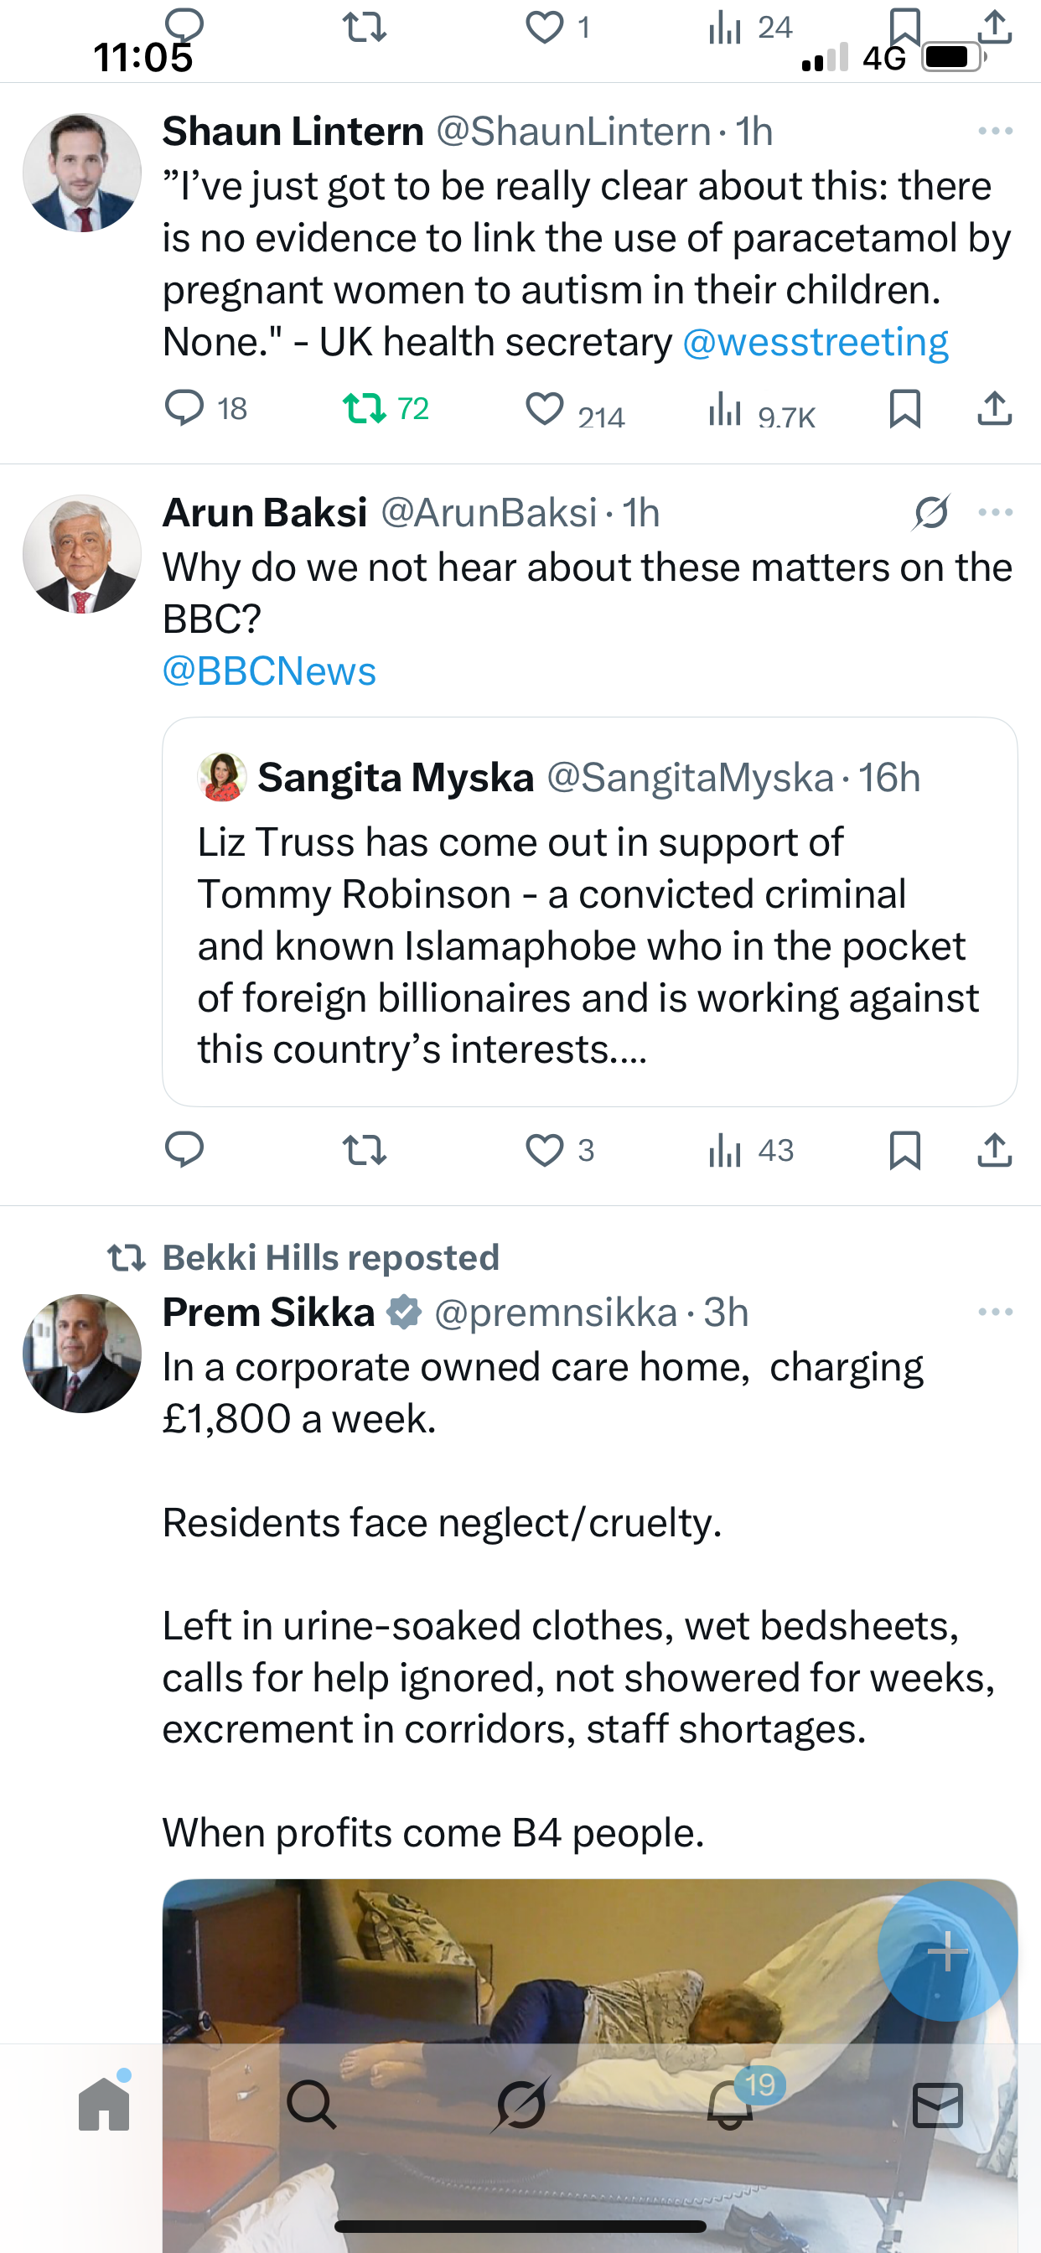This screenshot has height=2253, width=1041.
Task: Open the @wesstreeting mention link
Action: (815, 342)
